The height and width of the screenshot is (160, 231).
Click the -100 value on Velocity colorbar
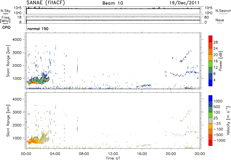[x=218, y=129]
